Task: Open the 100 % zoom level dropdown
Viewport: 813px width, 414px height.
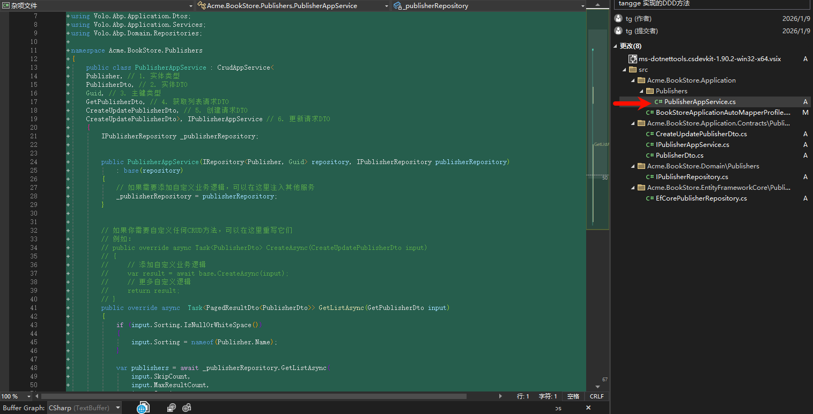Action: click(17, 396)
